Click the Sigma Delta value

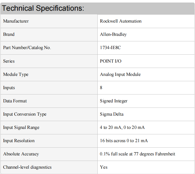[x=112, y=114]
